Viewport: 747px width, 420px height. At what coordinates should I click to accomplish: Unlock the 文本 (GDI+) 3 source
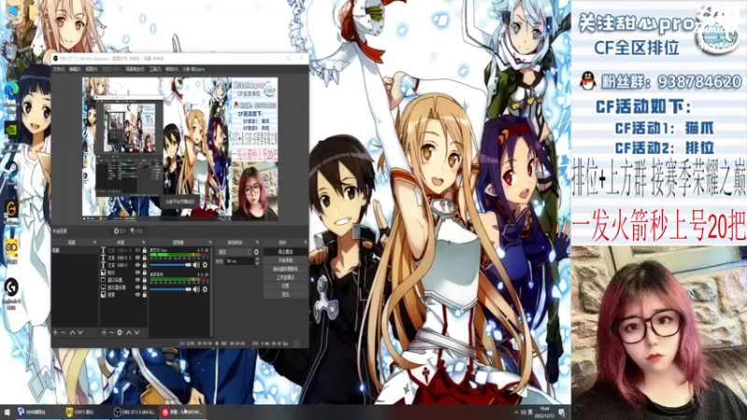coord(145,250)
